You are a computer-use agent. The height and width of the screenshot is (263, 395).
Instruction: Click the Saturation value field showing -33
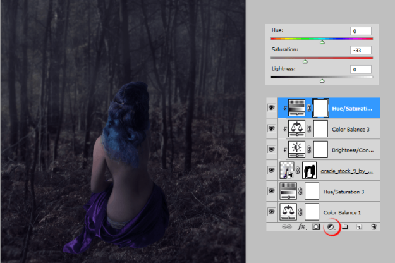pos(360,50)
